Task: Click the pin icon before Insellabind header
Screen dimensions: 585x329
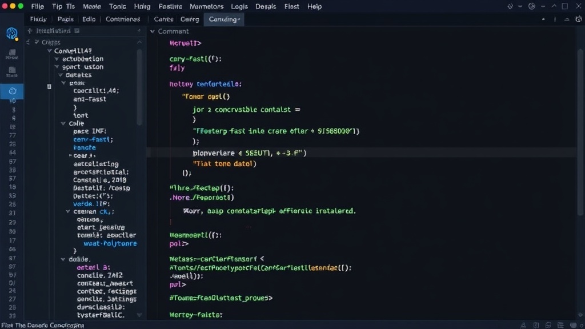Action: coord(30,31)
